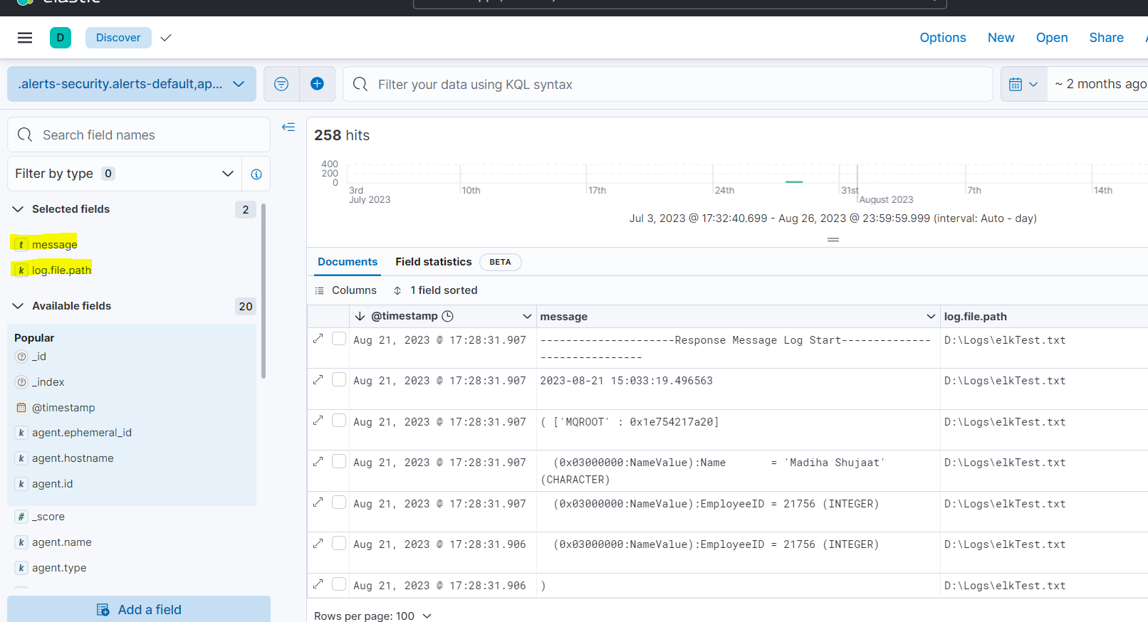
Task: Open the saved query filter menu icon
Action: coord(281,84)
